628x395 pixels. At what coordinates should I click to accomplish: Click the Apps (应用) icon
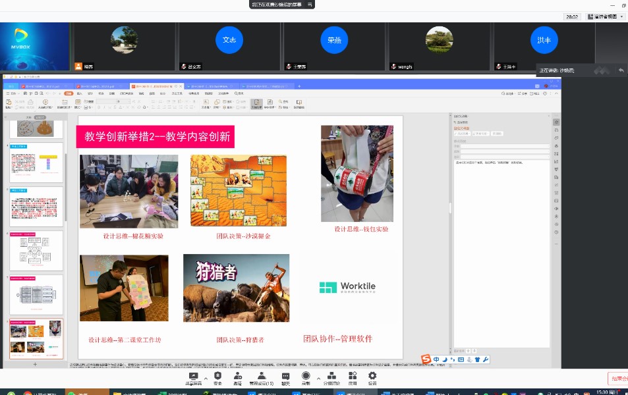pyautogui.click(x=353, y=377)
